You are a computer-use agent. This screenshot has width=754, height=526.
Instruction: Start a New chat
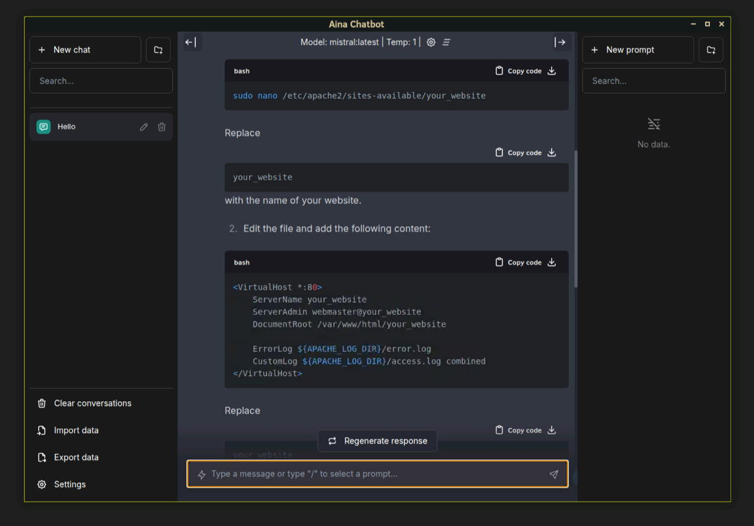pos(85,50)
